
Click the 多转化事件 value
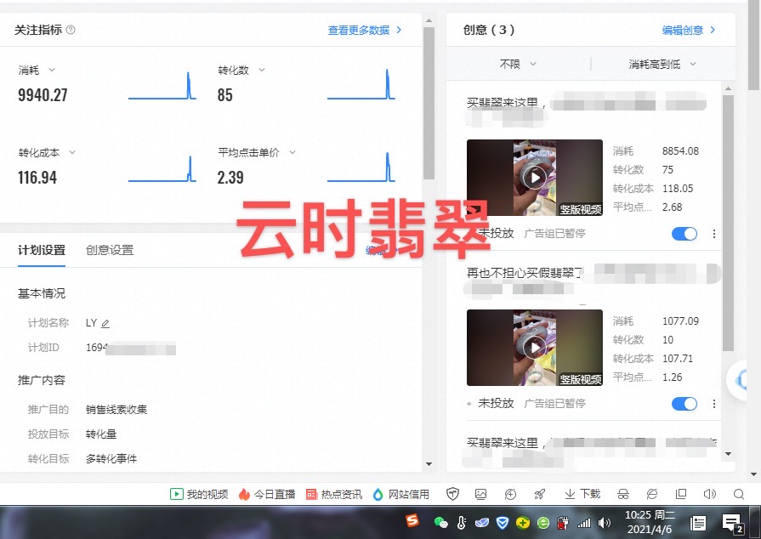click(x=111, y=458)
